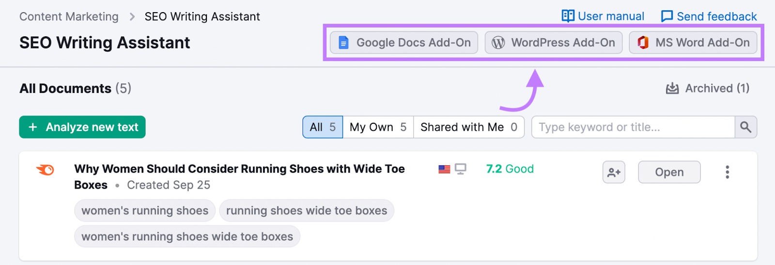Click the magnifying glass search icon
775x265 pixels.
click(745, 127)
